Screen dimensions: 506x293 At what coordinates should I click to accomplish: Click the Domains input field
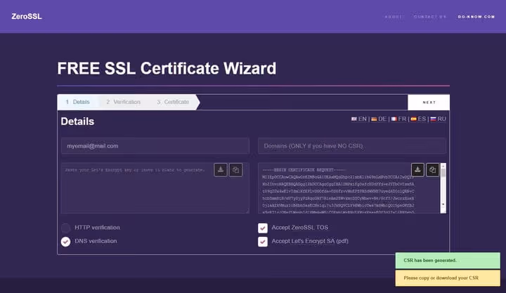tap(352, 146)
